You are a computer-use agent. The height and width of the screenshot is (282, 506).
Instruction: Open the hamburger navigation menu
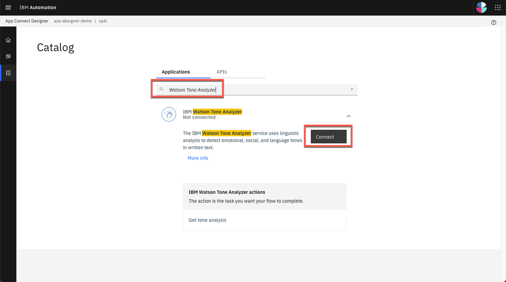[x=8, y=7]
